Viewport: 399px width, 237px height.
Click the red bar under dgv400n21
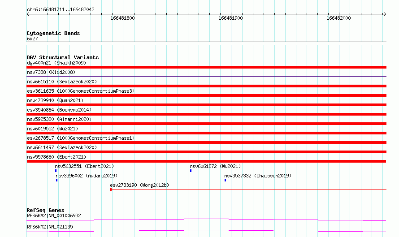tap(206, 67)
